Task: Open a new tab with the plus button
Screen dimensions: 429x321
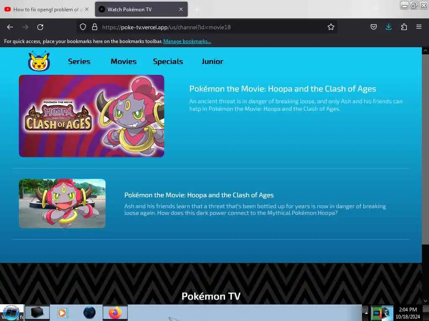Action: pos(197,10)
